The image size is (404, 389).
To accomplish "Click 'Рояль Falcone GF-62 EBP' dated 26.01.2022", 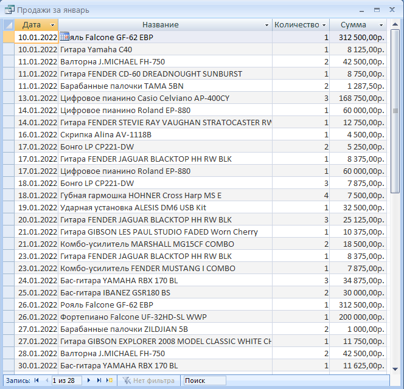I will [x=165, y=305].
